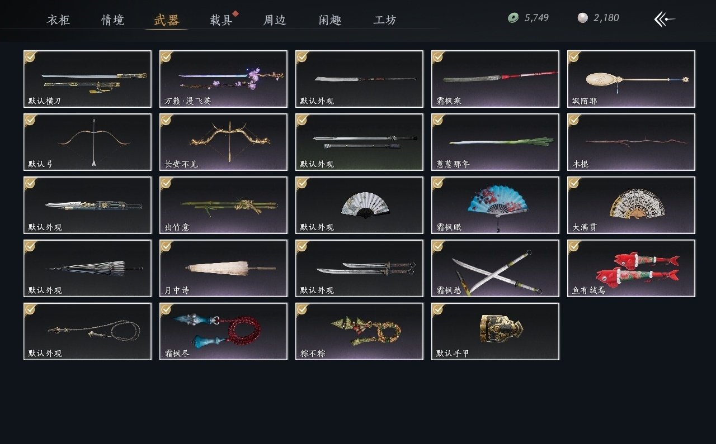Choose the 鱼有绒焉 red fish weapon
716x444 pixels.
click(x=631, y=268)
